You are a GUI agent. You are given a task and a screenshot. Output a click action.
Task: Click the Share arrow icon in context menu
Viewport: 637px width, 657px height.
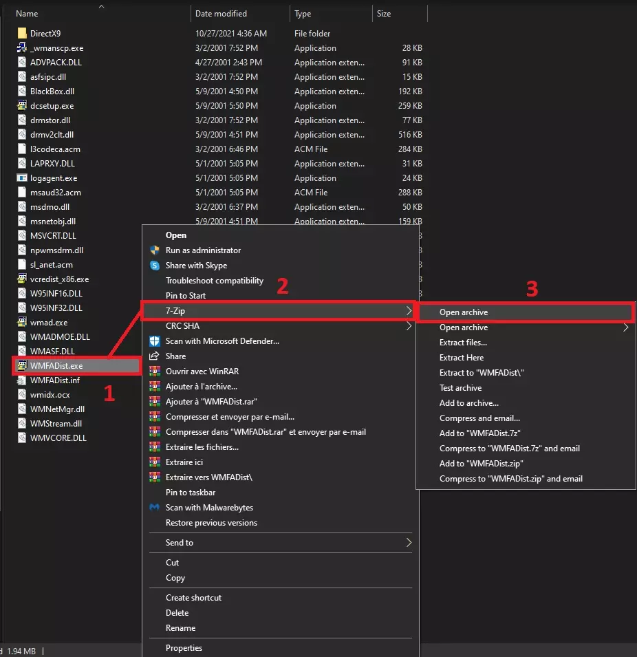coord(155,356)
